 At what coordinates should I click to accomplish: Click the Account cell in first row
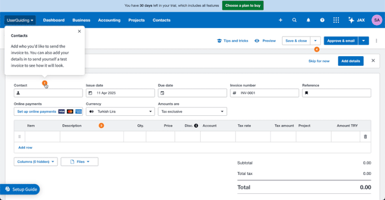click(x=218, y=137)
